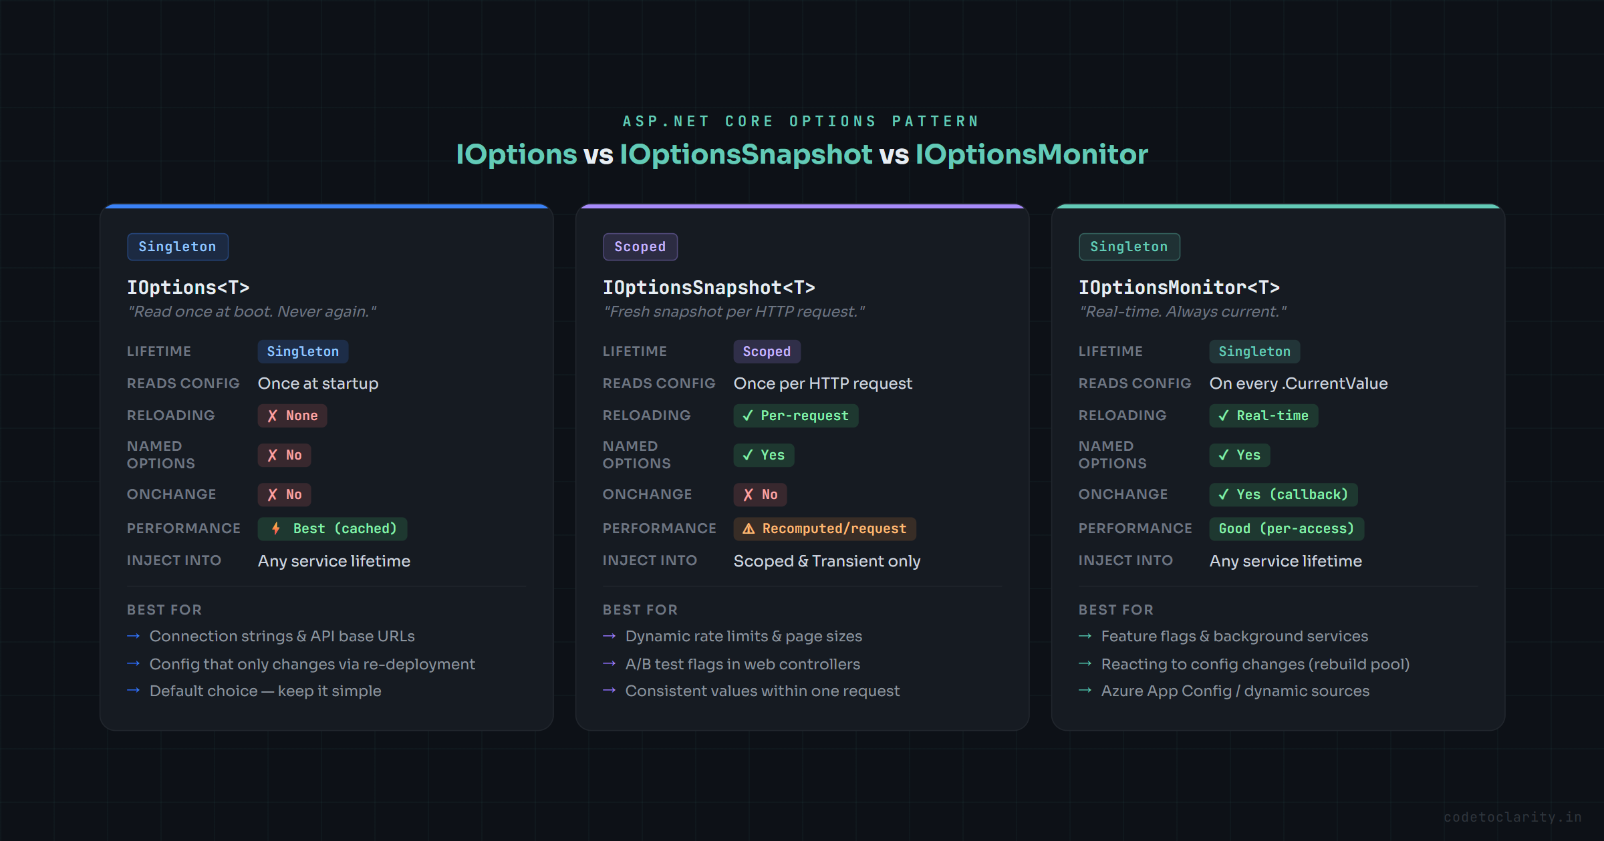This screenshot has width=1604, height=841.
Task: Click the Scoped lifetime badge on middle card
Action: pos(640,246)
